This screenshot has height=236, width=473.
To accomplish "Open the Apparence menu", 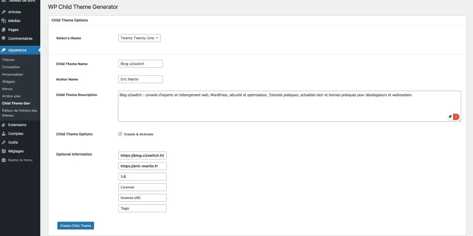I will tap(20, 50).
